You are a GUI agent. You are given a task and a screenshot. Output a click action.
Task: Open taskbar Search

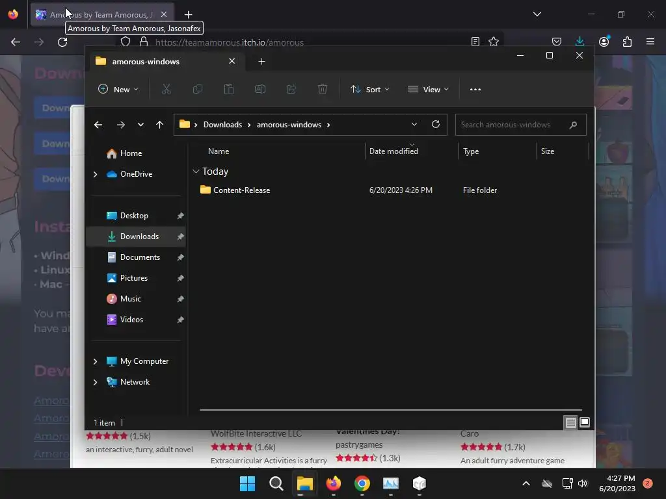click(276, 483)
